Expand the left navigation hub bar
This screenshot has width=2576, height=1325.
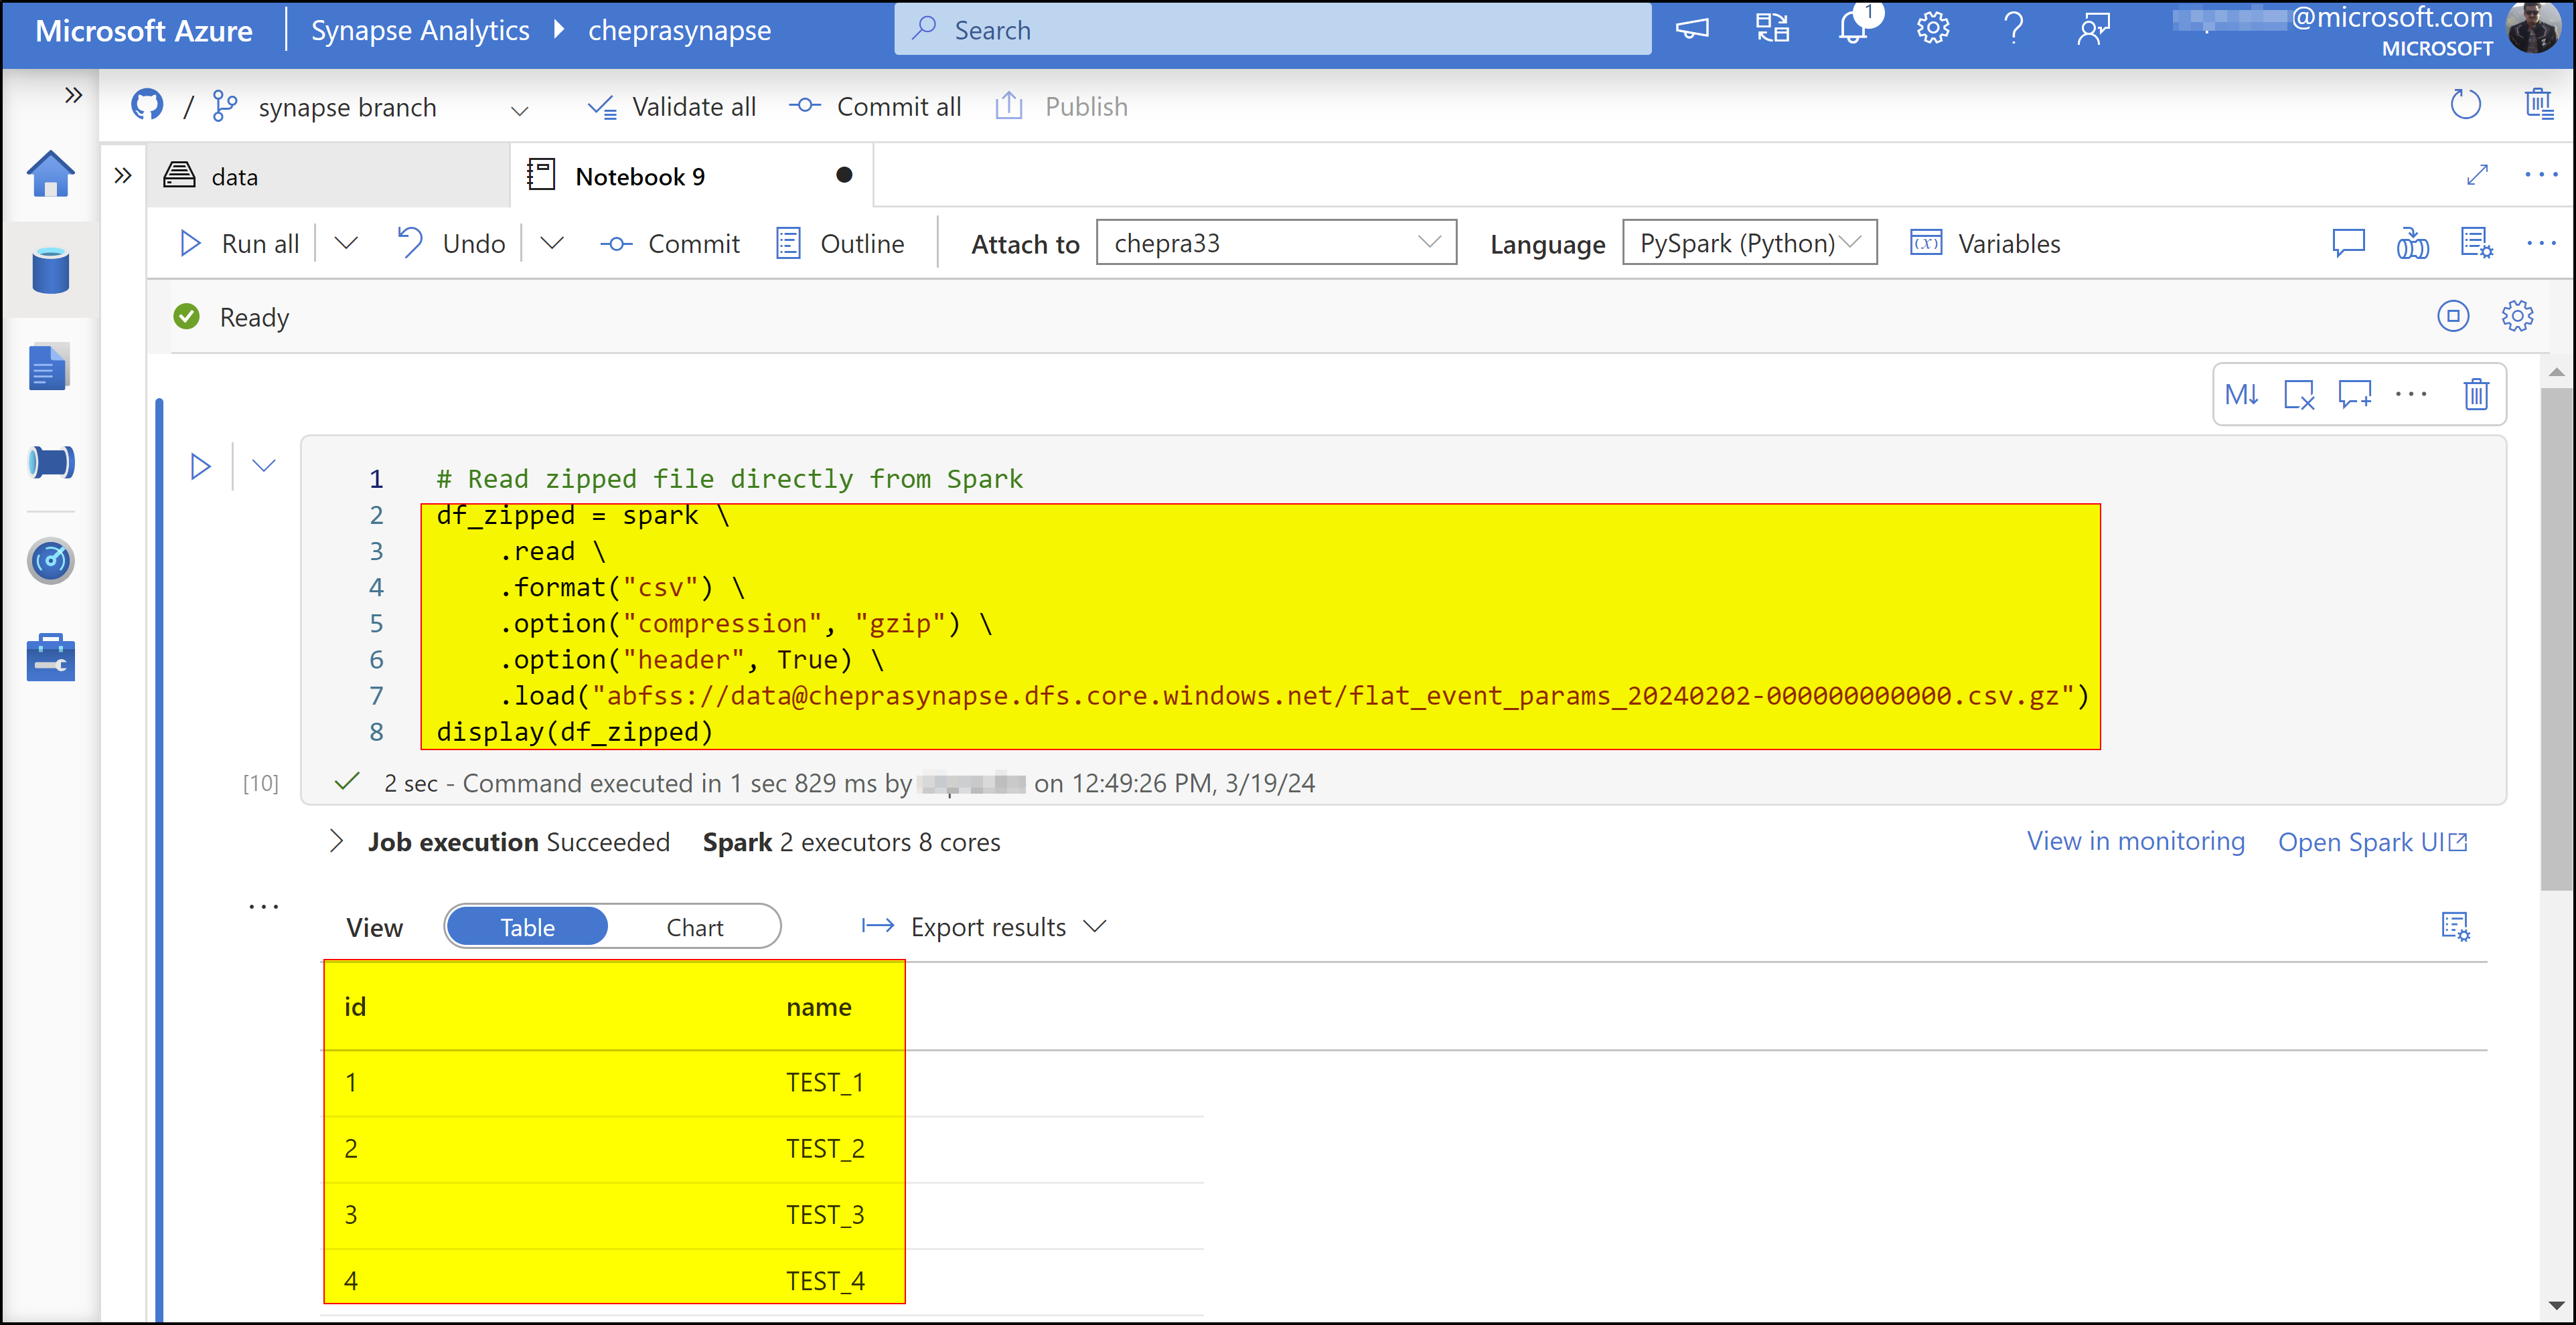tap(73, 95)
